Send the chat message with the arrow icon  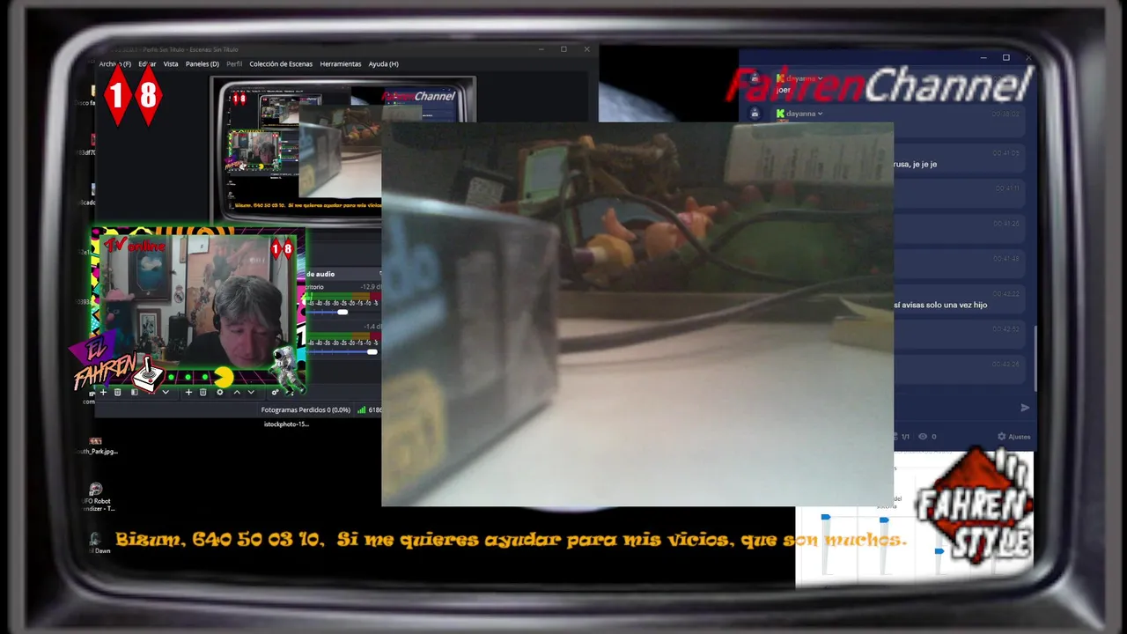[x=1025, y=408]
